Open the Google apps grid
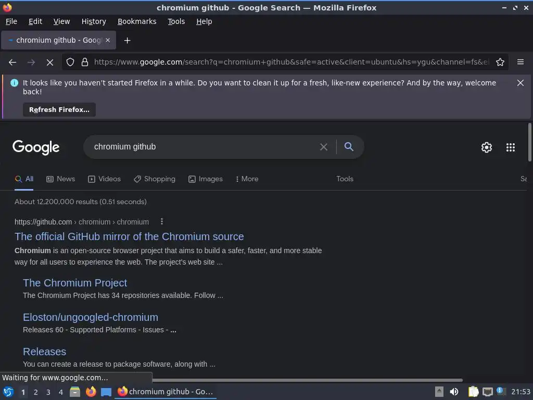The width and height of the screenshot is (533, 400). click(x=510, y=147)
